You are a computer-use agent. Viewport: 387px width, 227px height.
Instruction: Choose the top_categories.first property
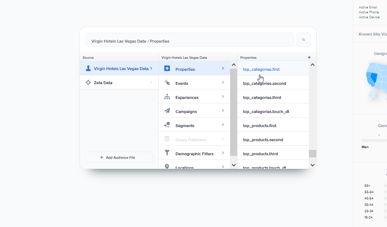(261, 69)
